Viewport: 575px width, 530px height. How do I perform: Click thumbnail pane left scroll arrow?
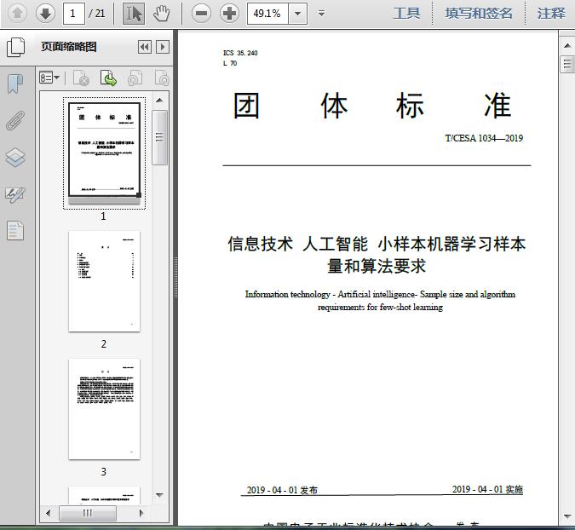pos(48,513)
